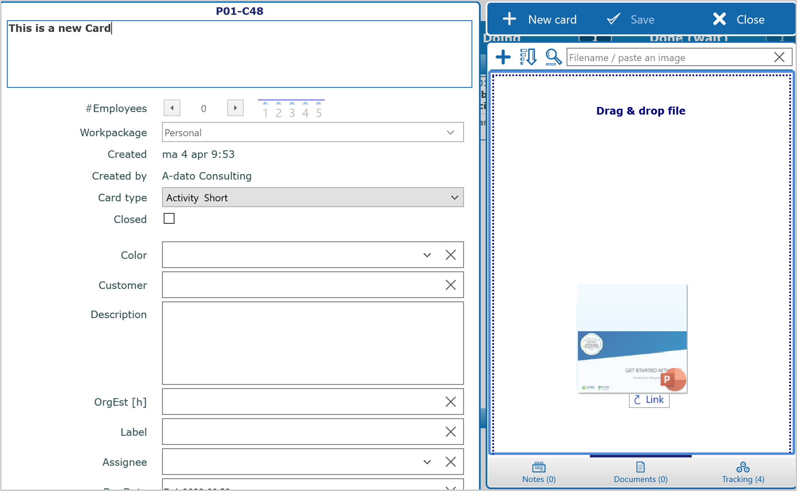The width and height of the screenshot is (797, 491).
Task: Clear the Assignee field
Action: tap(451, 462)
